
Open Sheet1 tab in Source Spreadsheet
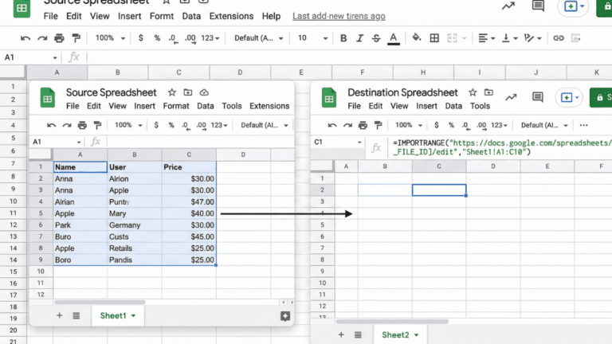[117, 315]
